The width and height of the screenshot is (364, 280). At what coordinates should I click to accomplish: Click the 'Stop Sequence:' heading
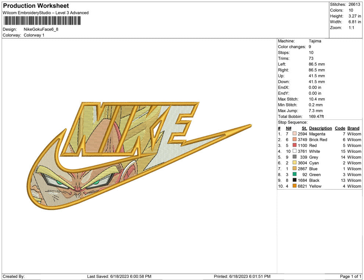[x=293, y=122]
